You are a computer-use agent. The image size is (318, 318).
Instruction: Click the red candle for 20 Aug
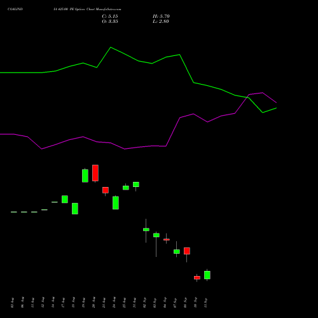click(95, 173)
